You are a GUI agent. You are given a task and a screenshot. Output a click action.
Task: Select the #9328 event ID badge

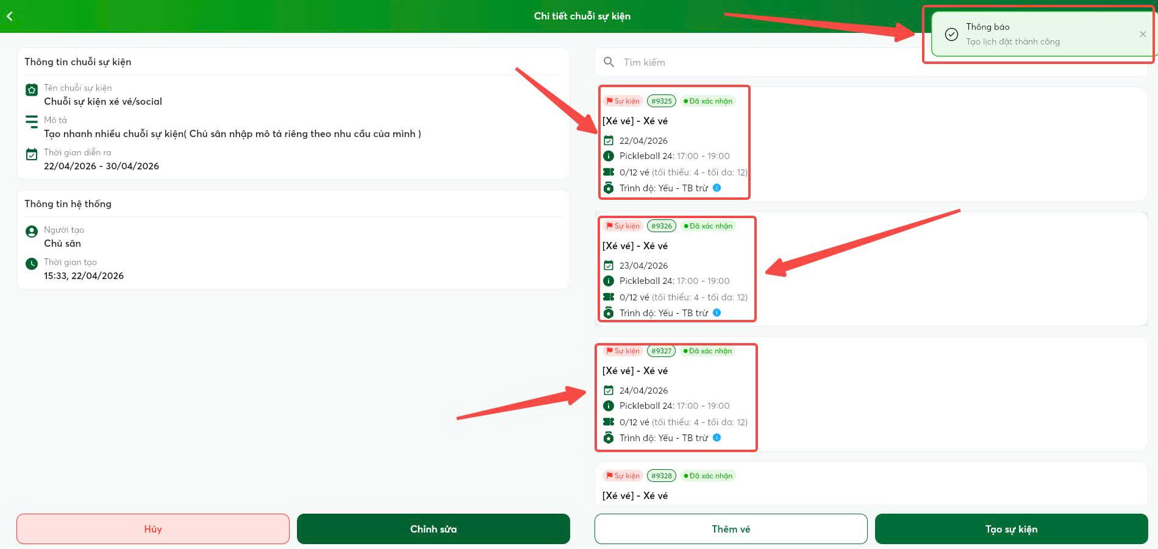click(x=662, y=476)
